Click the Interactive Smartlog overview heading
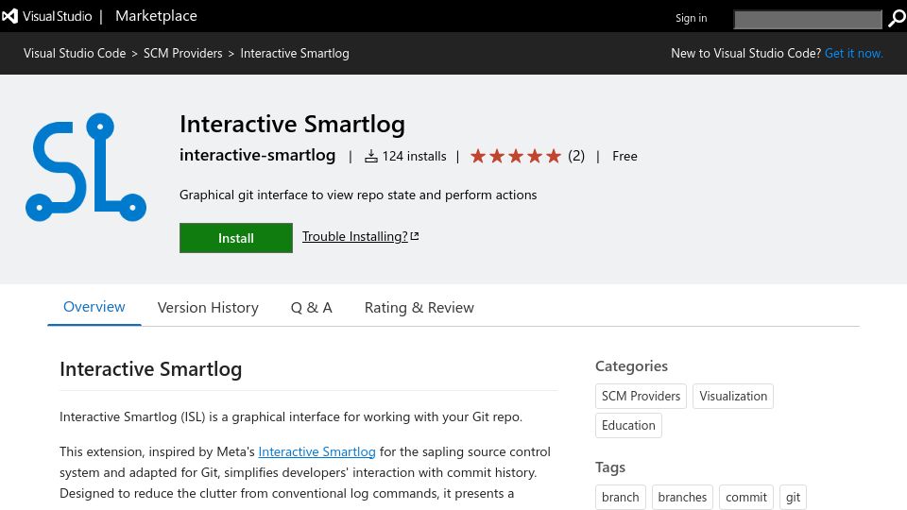This screenshot has height=510, width=907. coord(151,369)
